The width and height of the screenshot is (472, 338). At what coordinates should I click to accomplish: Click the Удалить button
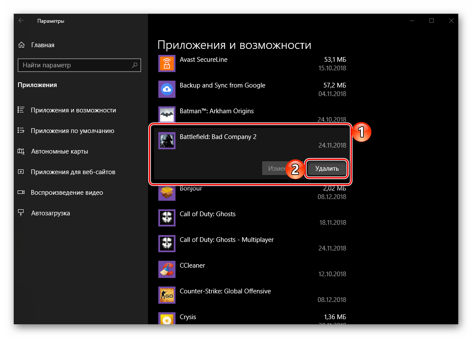pos(327,169)
